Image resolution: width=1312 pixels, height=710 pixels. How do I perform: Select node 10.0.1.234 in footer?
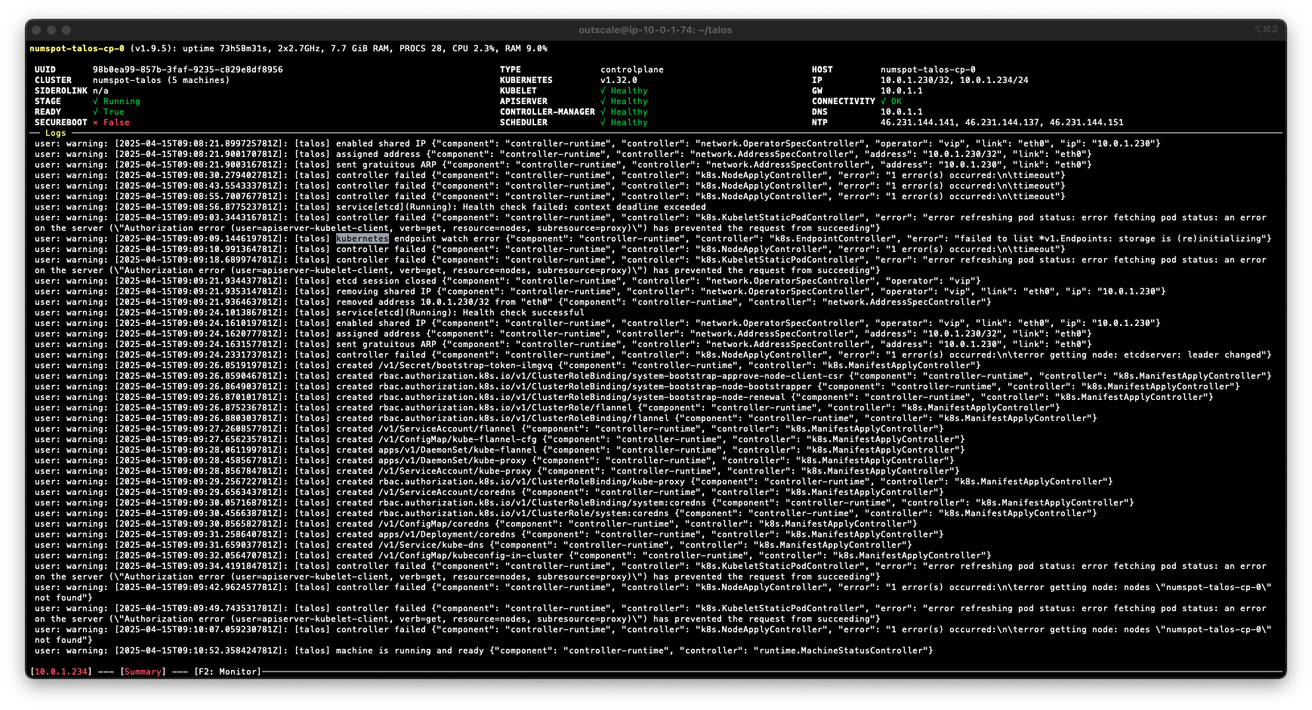point(60,672)
